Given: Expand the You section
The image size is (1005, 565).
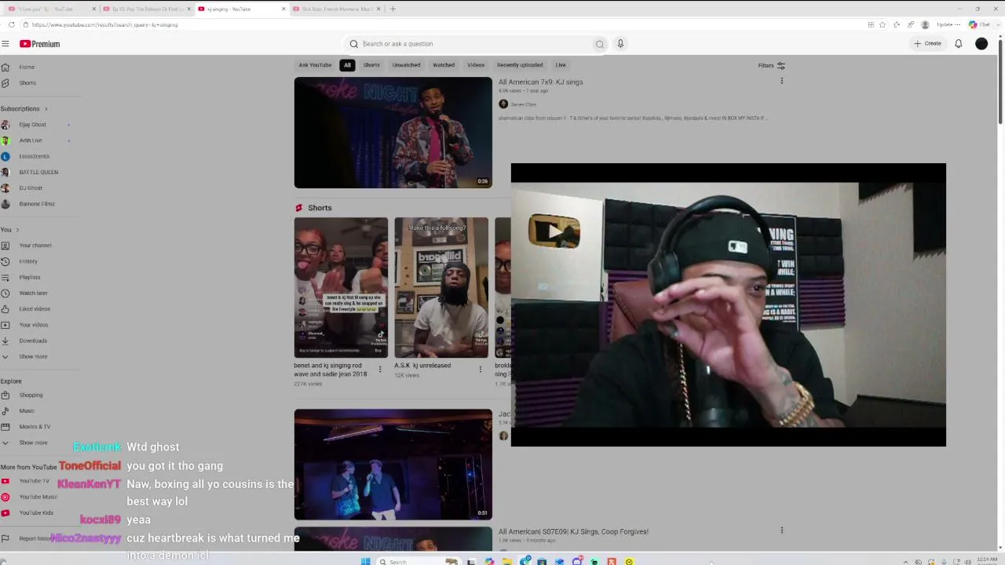Looking at the screenshot, I should point(10,230).
